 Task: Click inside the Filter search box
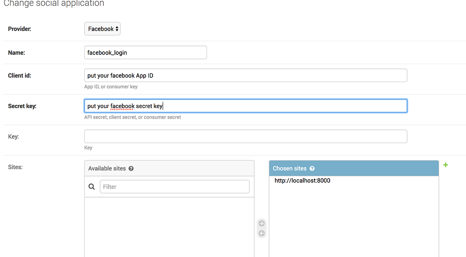pos(174,186)
